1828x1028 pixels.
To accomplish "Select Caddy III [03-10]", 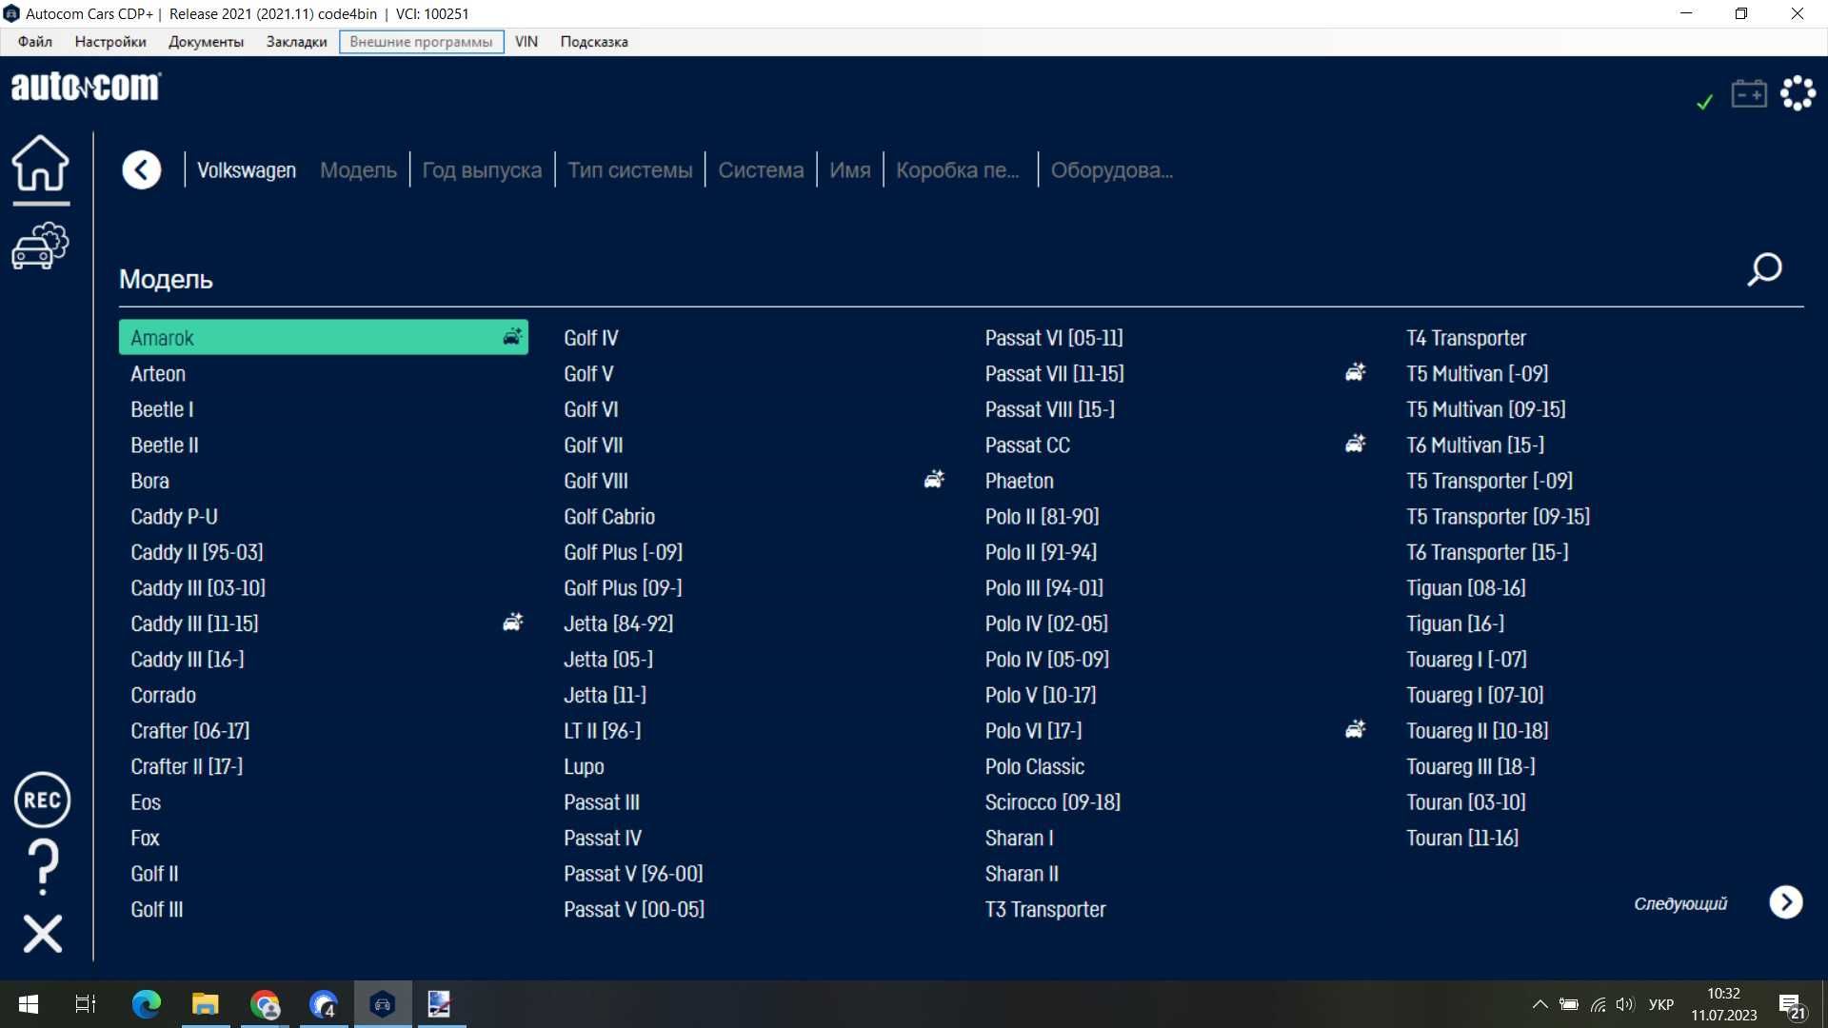I will coord(198,588).
